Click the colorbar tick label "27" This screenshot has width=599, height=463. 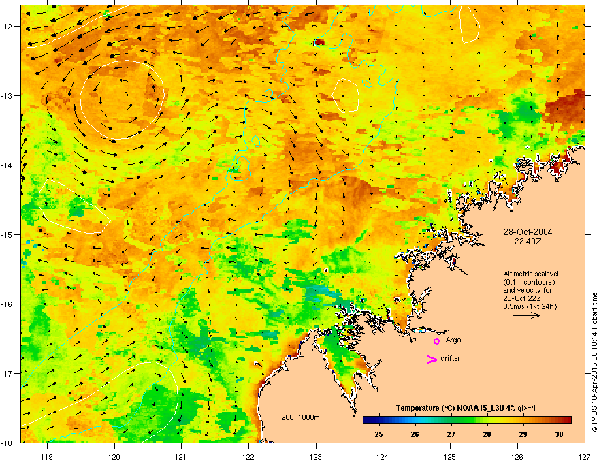pos(451,434)
